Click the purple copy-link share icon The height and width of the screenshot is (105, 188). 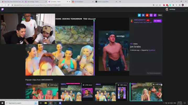tap(155, 15)
